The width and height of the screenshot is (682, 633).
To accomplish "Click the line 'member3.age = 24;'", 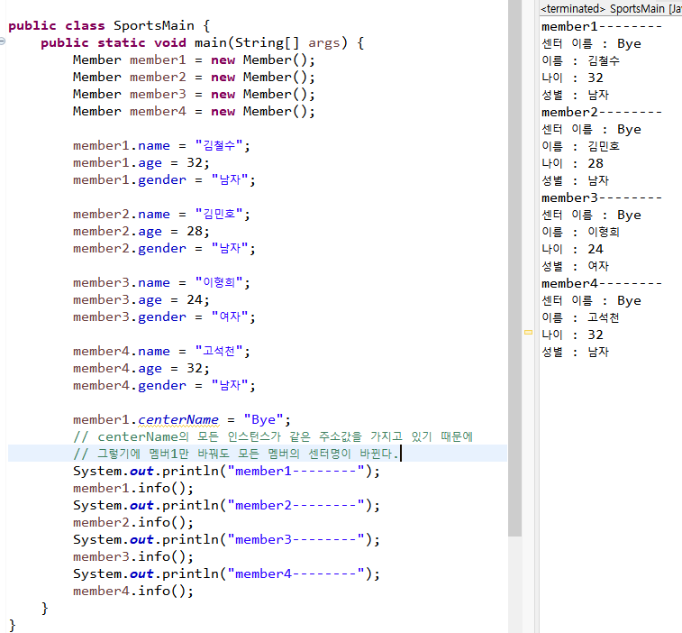I will point(141,300).
